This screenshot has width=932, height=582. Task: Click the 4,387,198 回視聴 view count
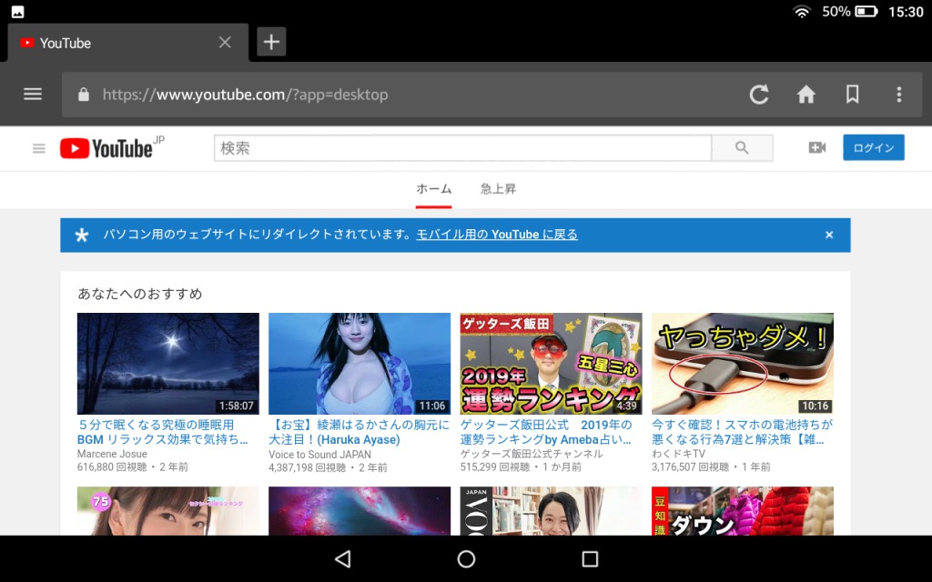point(307,467)
